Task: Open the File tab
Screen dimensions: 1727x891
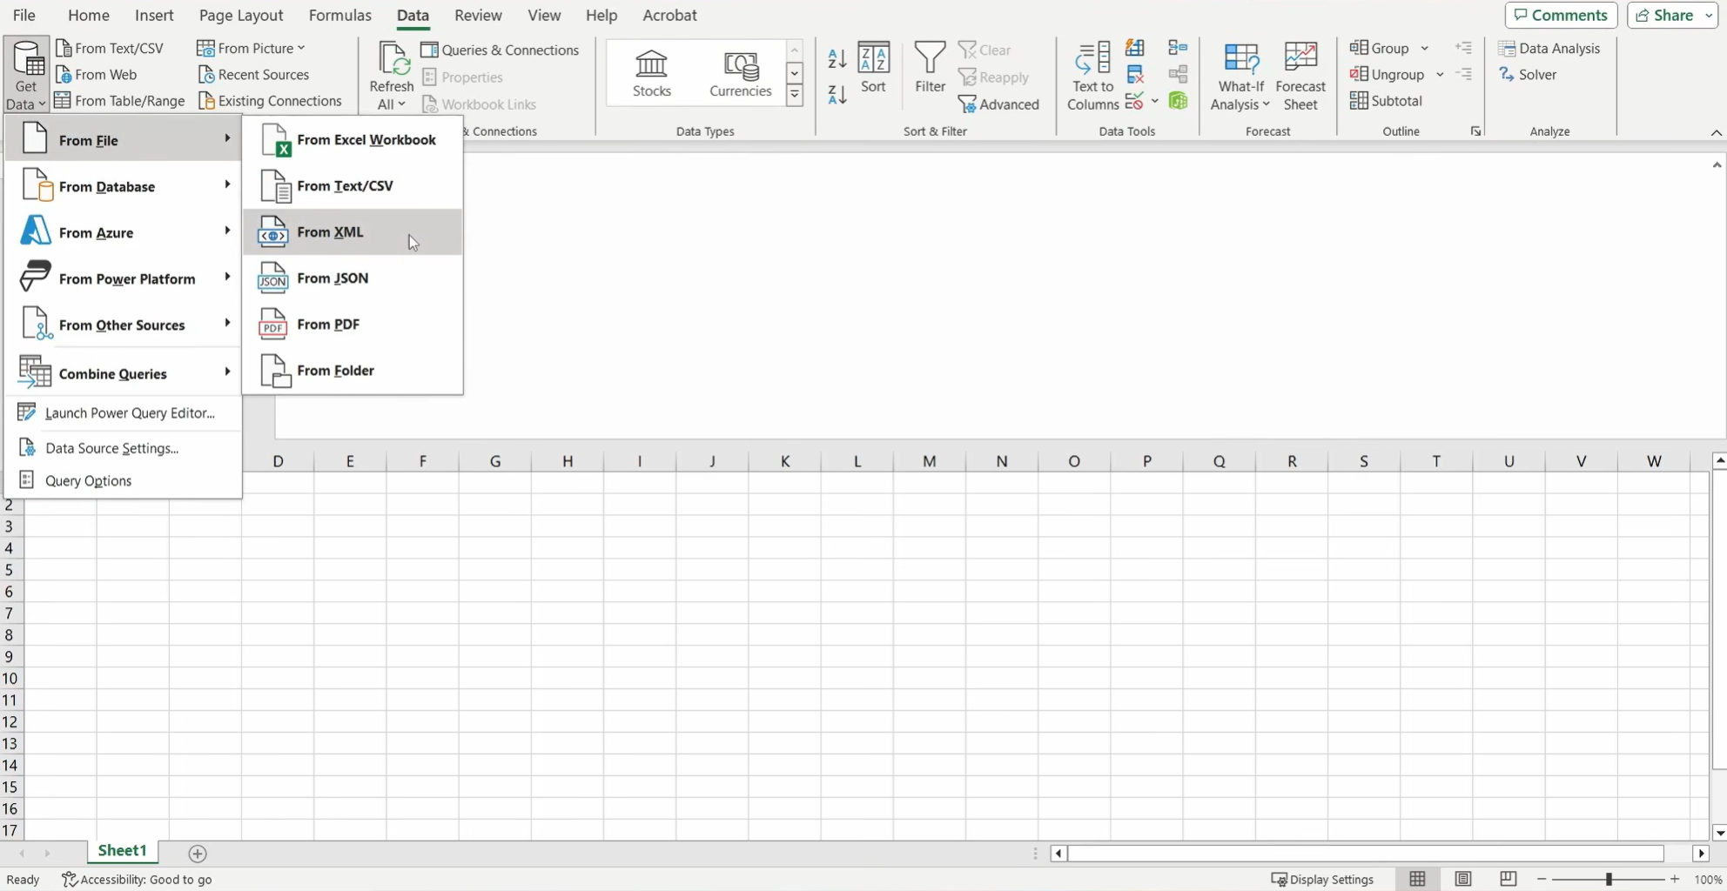Action: [24, 15]
